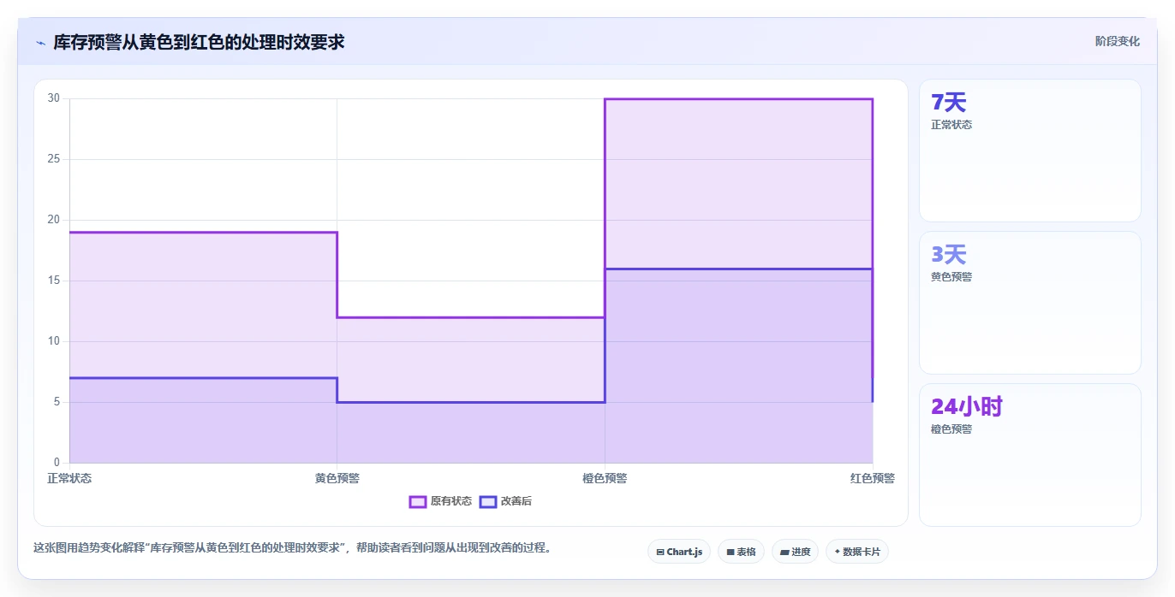1175x597 pixels.
Task: Click the y-axis value 20
Action: tap(54, 220)
